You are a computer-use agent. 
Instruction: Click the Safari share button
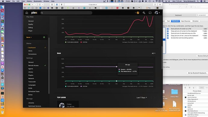pos(155,5)
